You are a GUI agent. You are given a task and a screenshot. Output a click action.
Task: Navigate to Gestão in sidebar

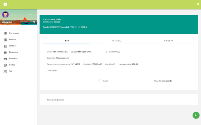click(12, 65)
